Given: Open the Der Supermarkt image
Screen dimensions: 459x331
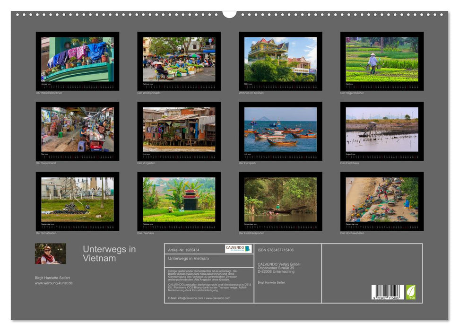Looking at the screenshot, I should click(78, 129).
